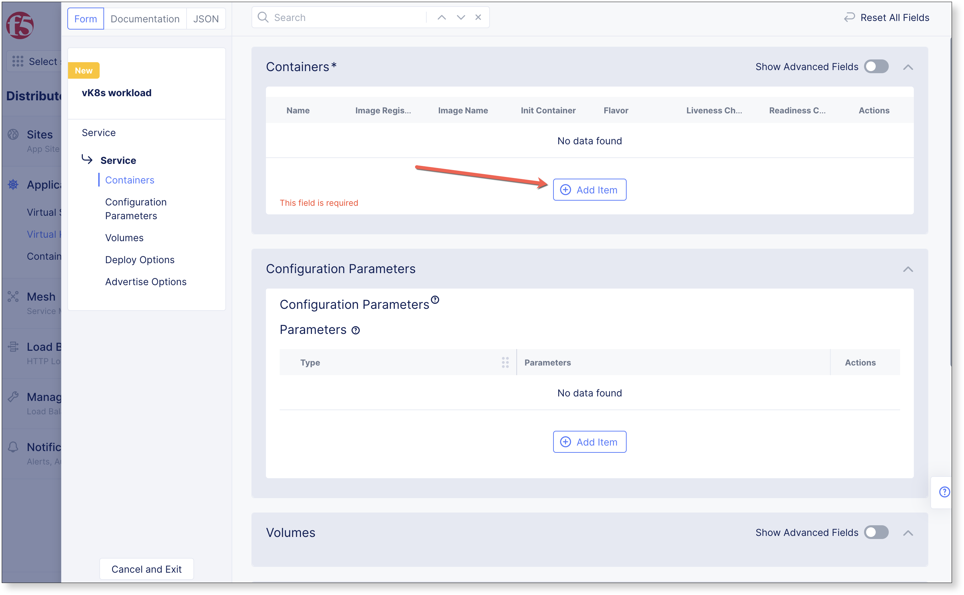Click the New badge
This screenshot has height=595, width=964.
tap(83, 70)
